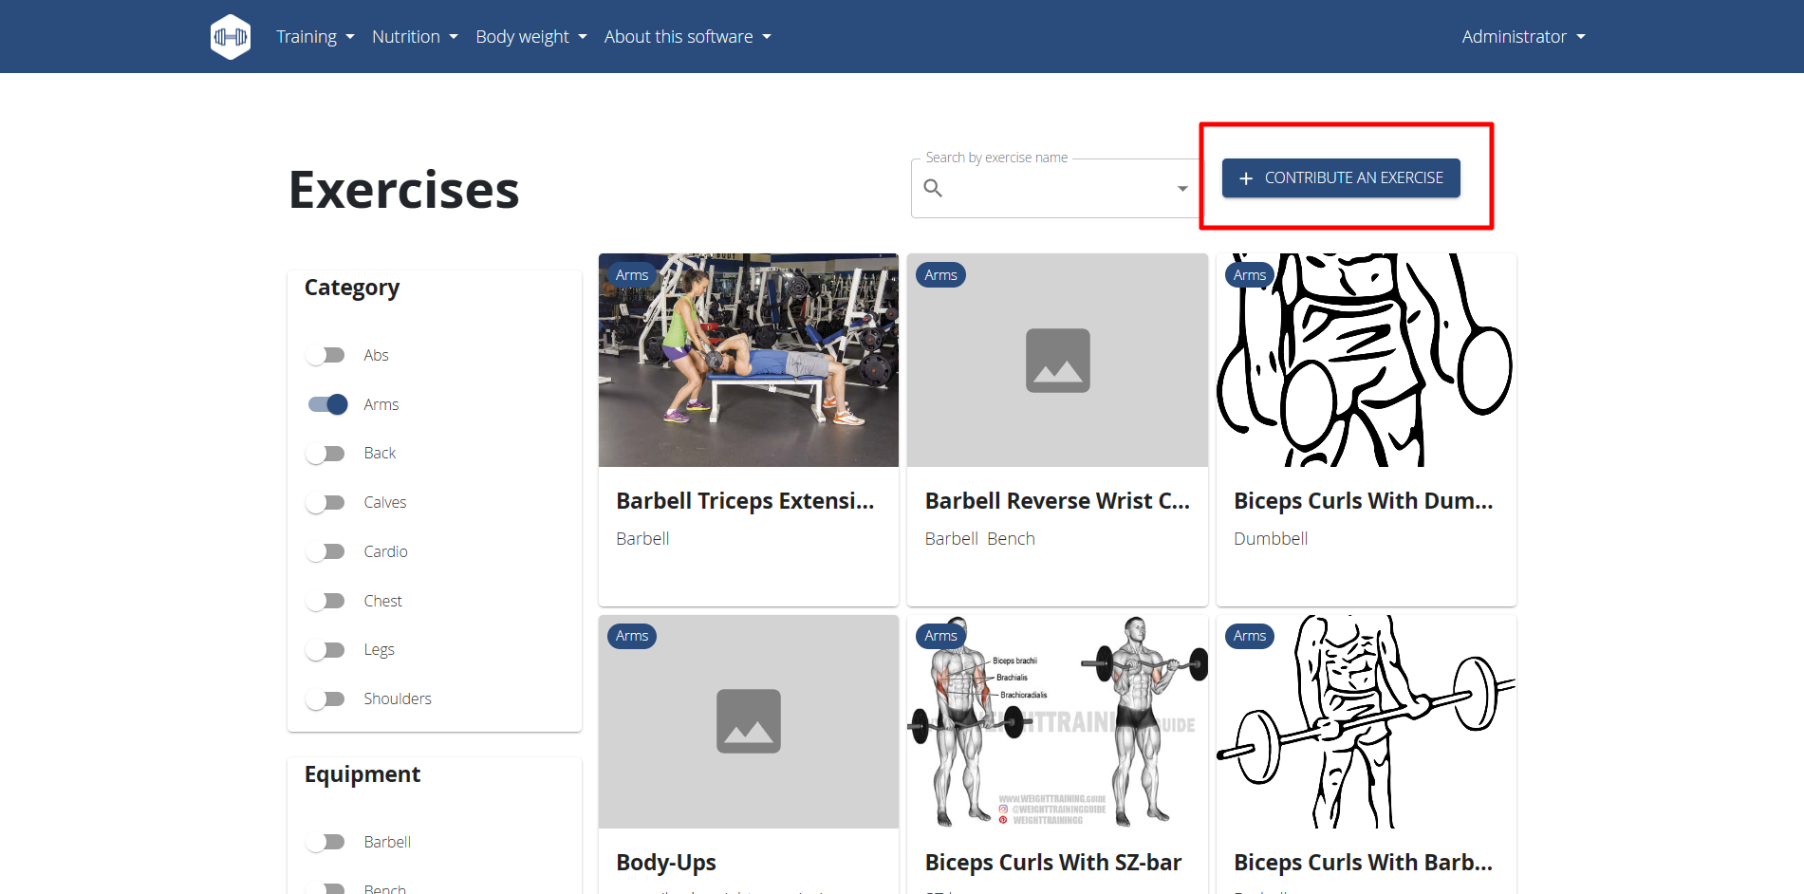Open Barbell Triceps Extension exercise title
The image size is (1804, 894).
click(745, 501)
